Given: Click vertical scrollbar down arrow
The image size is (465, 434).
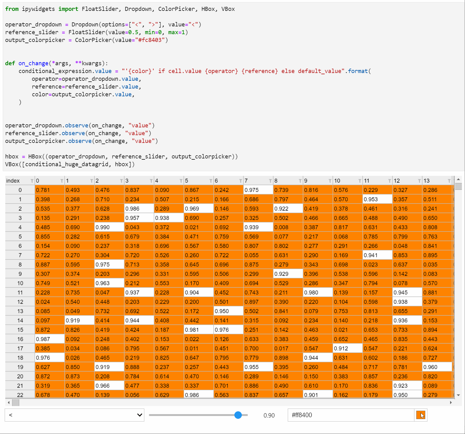Looking at the screenshot, I should click(458, 395).
